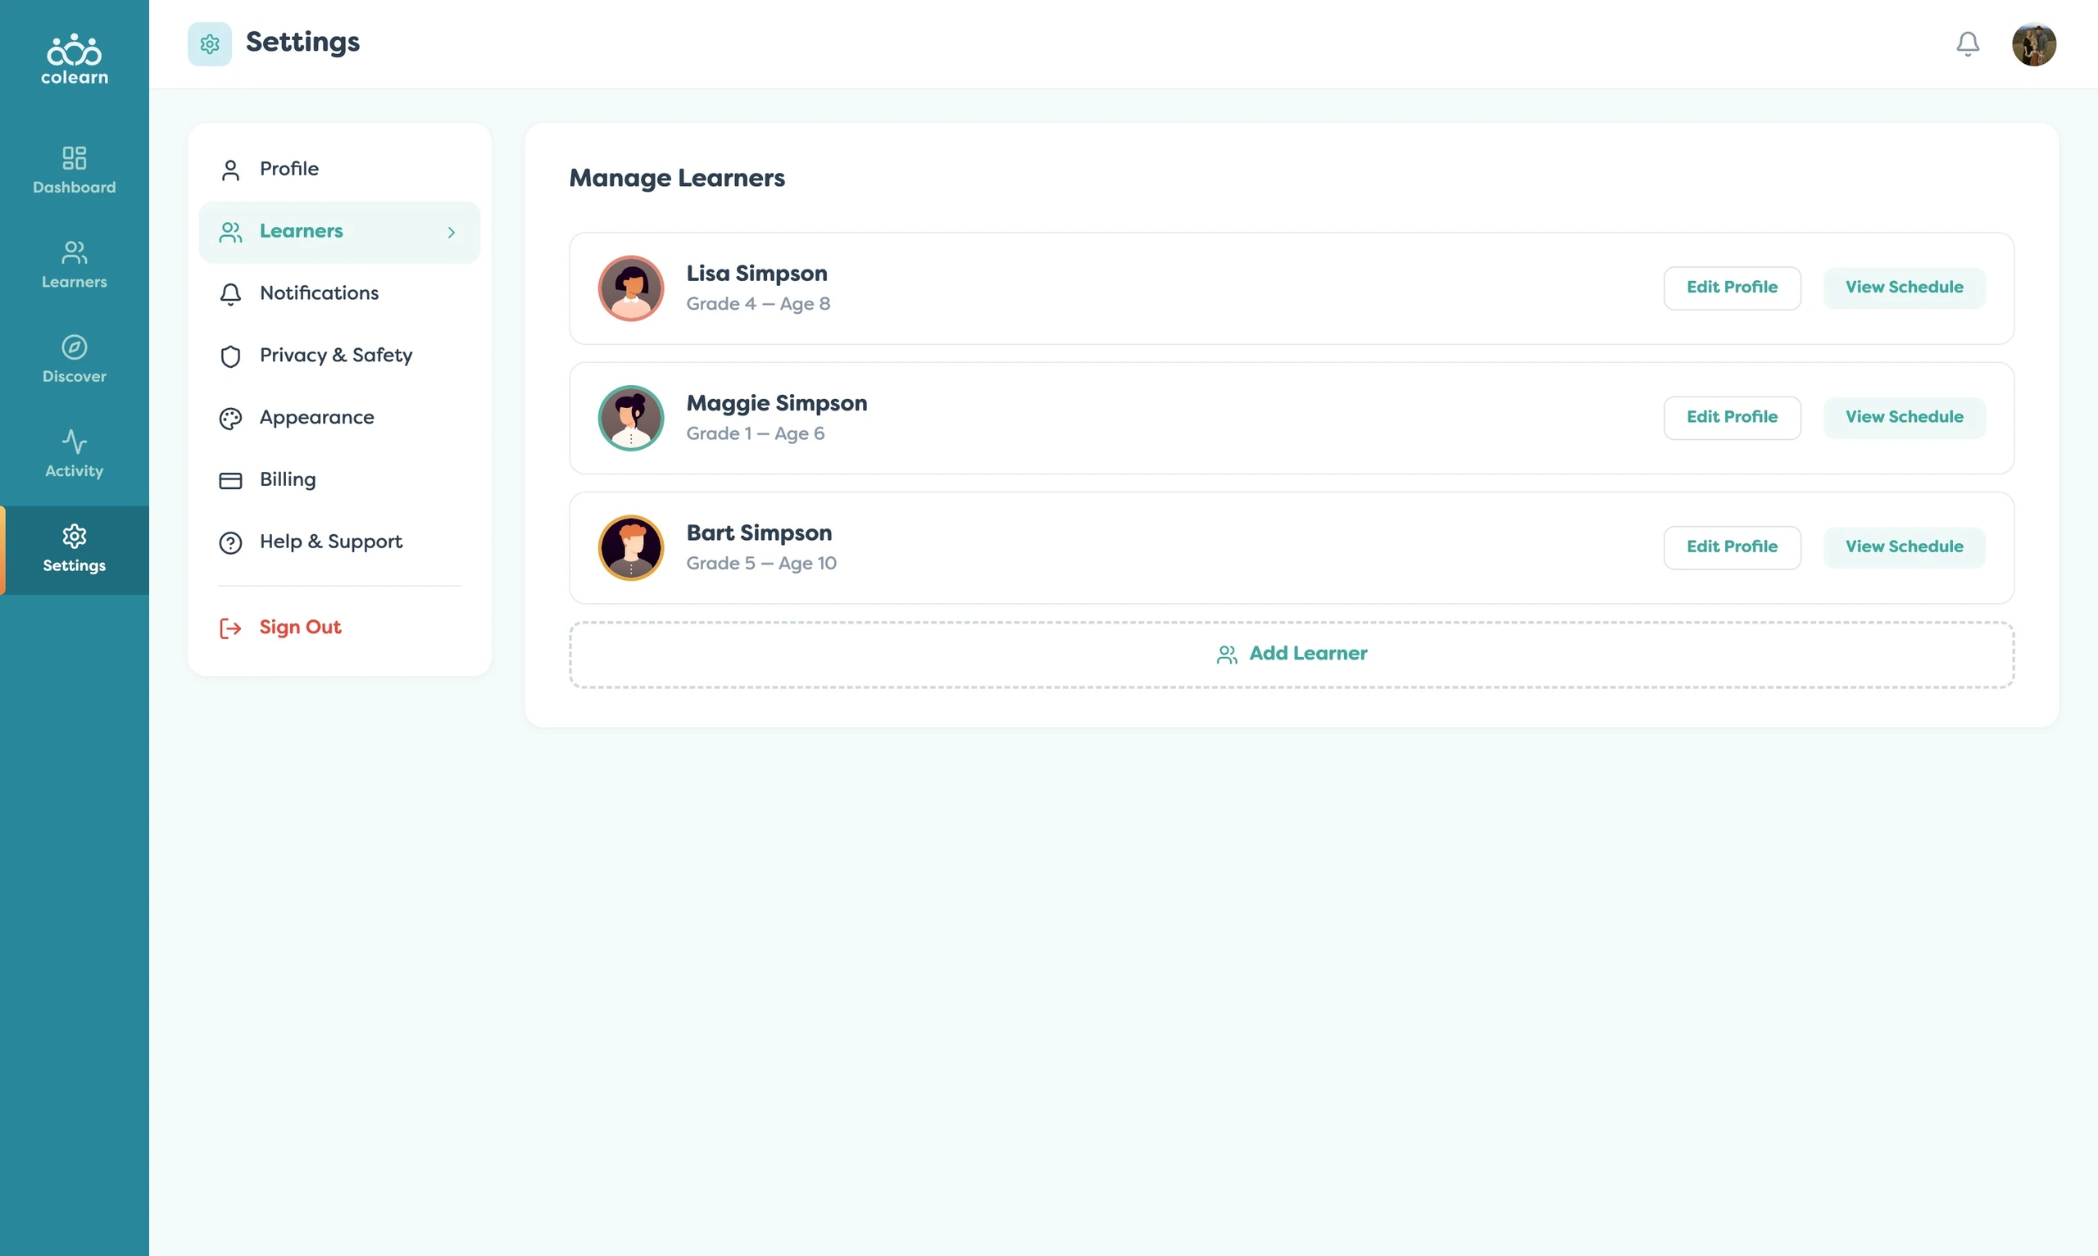Click the Maggie Simpson name
2098x1256 pixels.
coord(776,404)
